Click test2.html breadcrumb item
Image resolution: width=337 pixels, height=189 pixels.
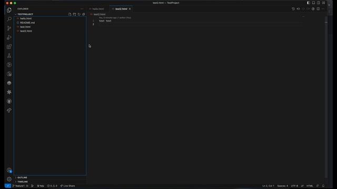pos(100,14)
